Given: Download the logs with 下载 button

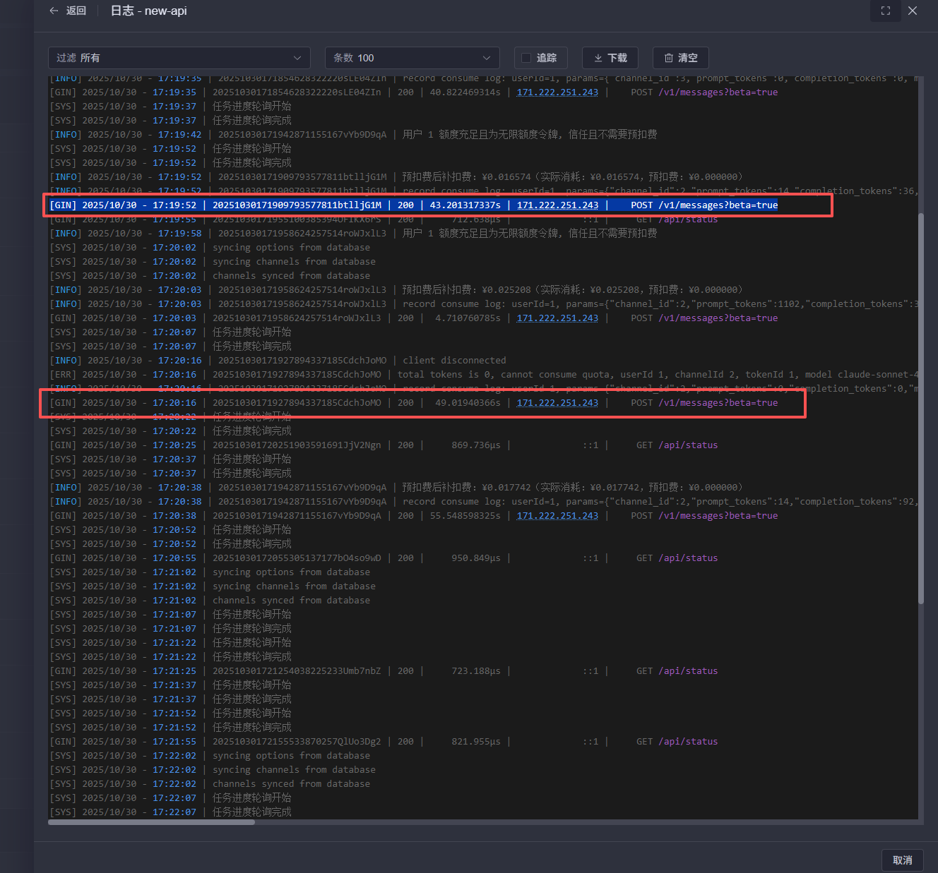Looking at the screenshot, I should click(x=610, y=58).
